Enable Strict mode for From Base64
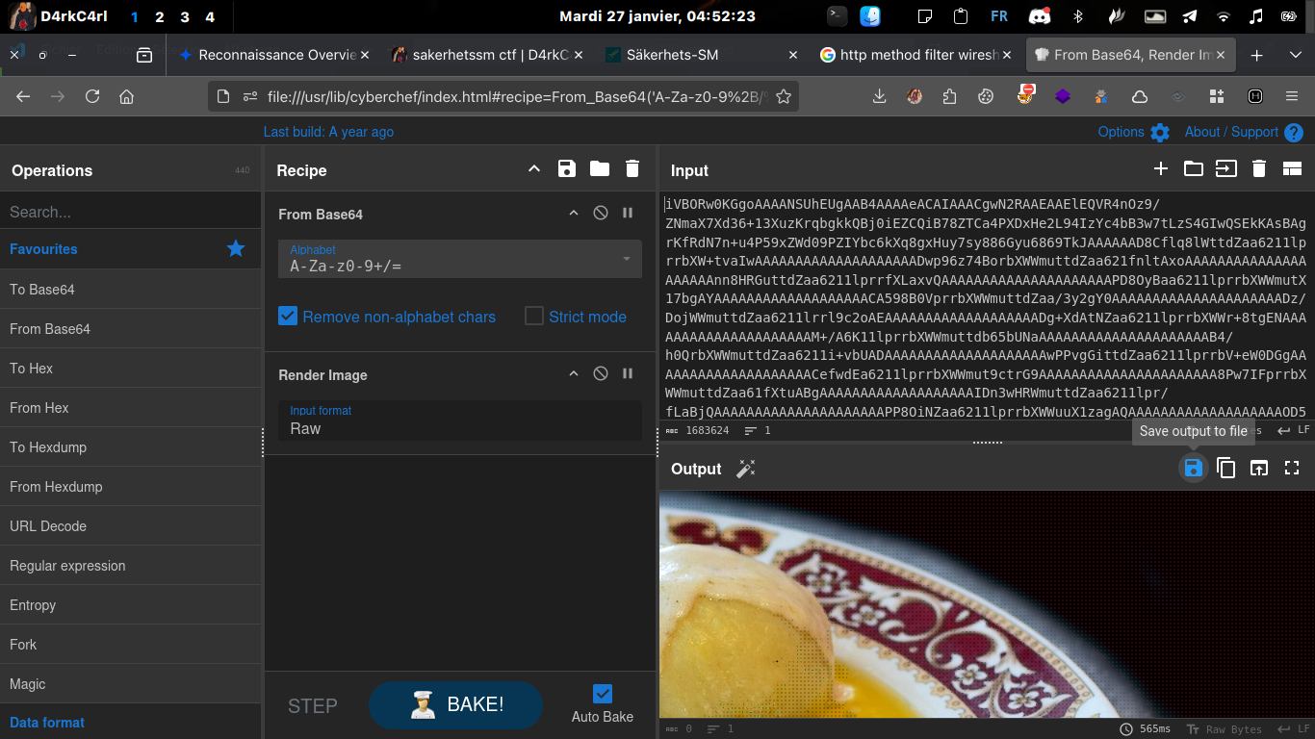The height and width of the screenshot is (739, 1315). click(533, 316)
